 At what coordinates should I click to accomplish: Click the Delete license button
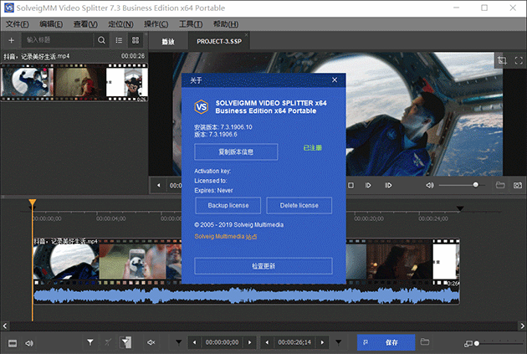(x=299, y=205)
